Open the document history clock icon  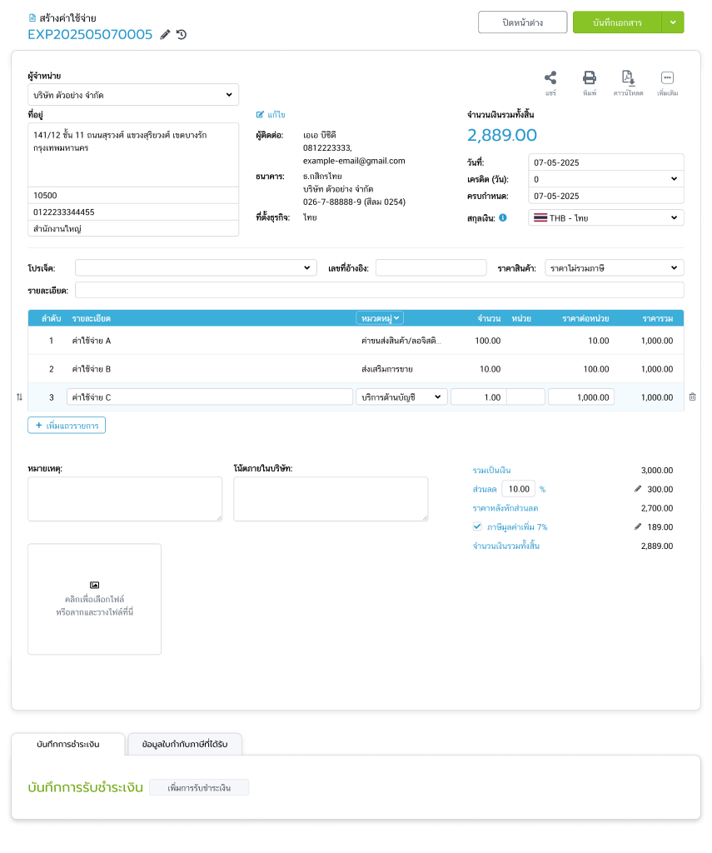pyautogui.click(x=182, y=34)
